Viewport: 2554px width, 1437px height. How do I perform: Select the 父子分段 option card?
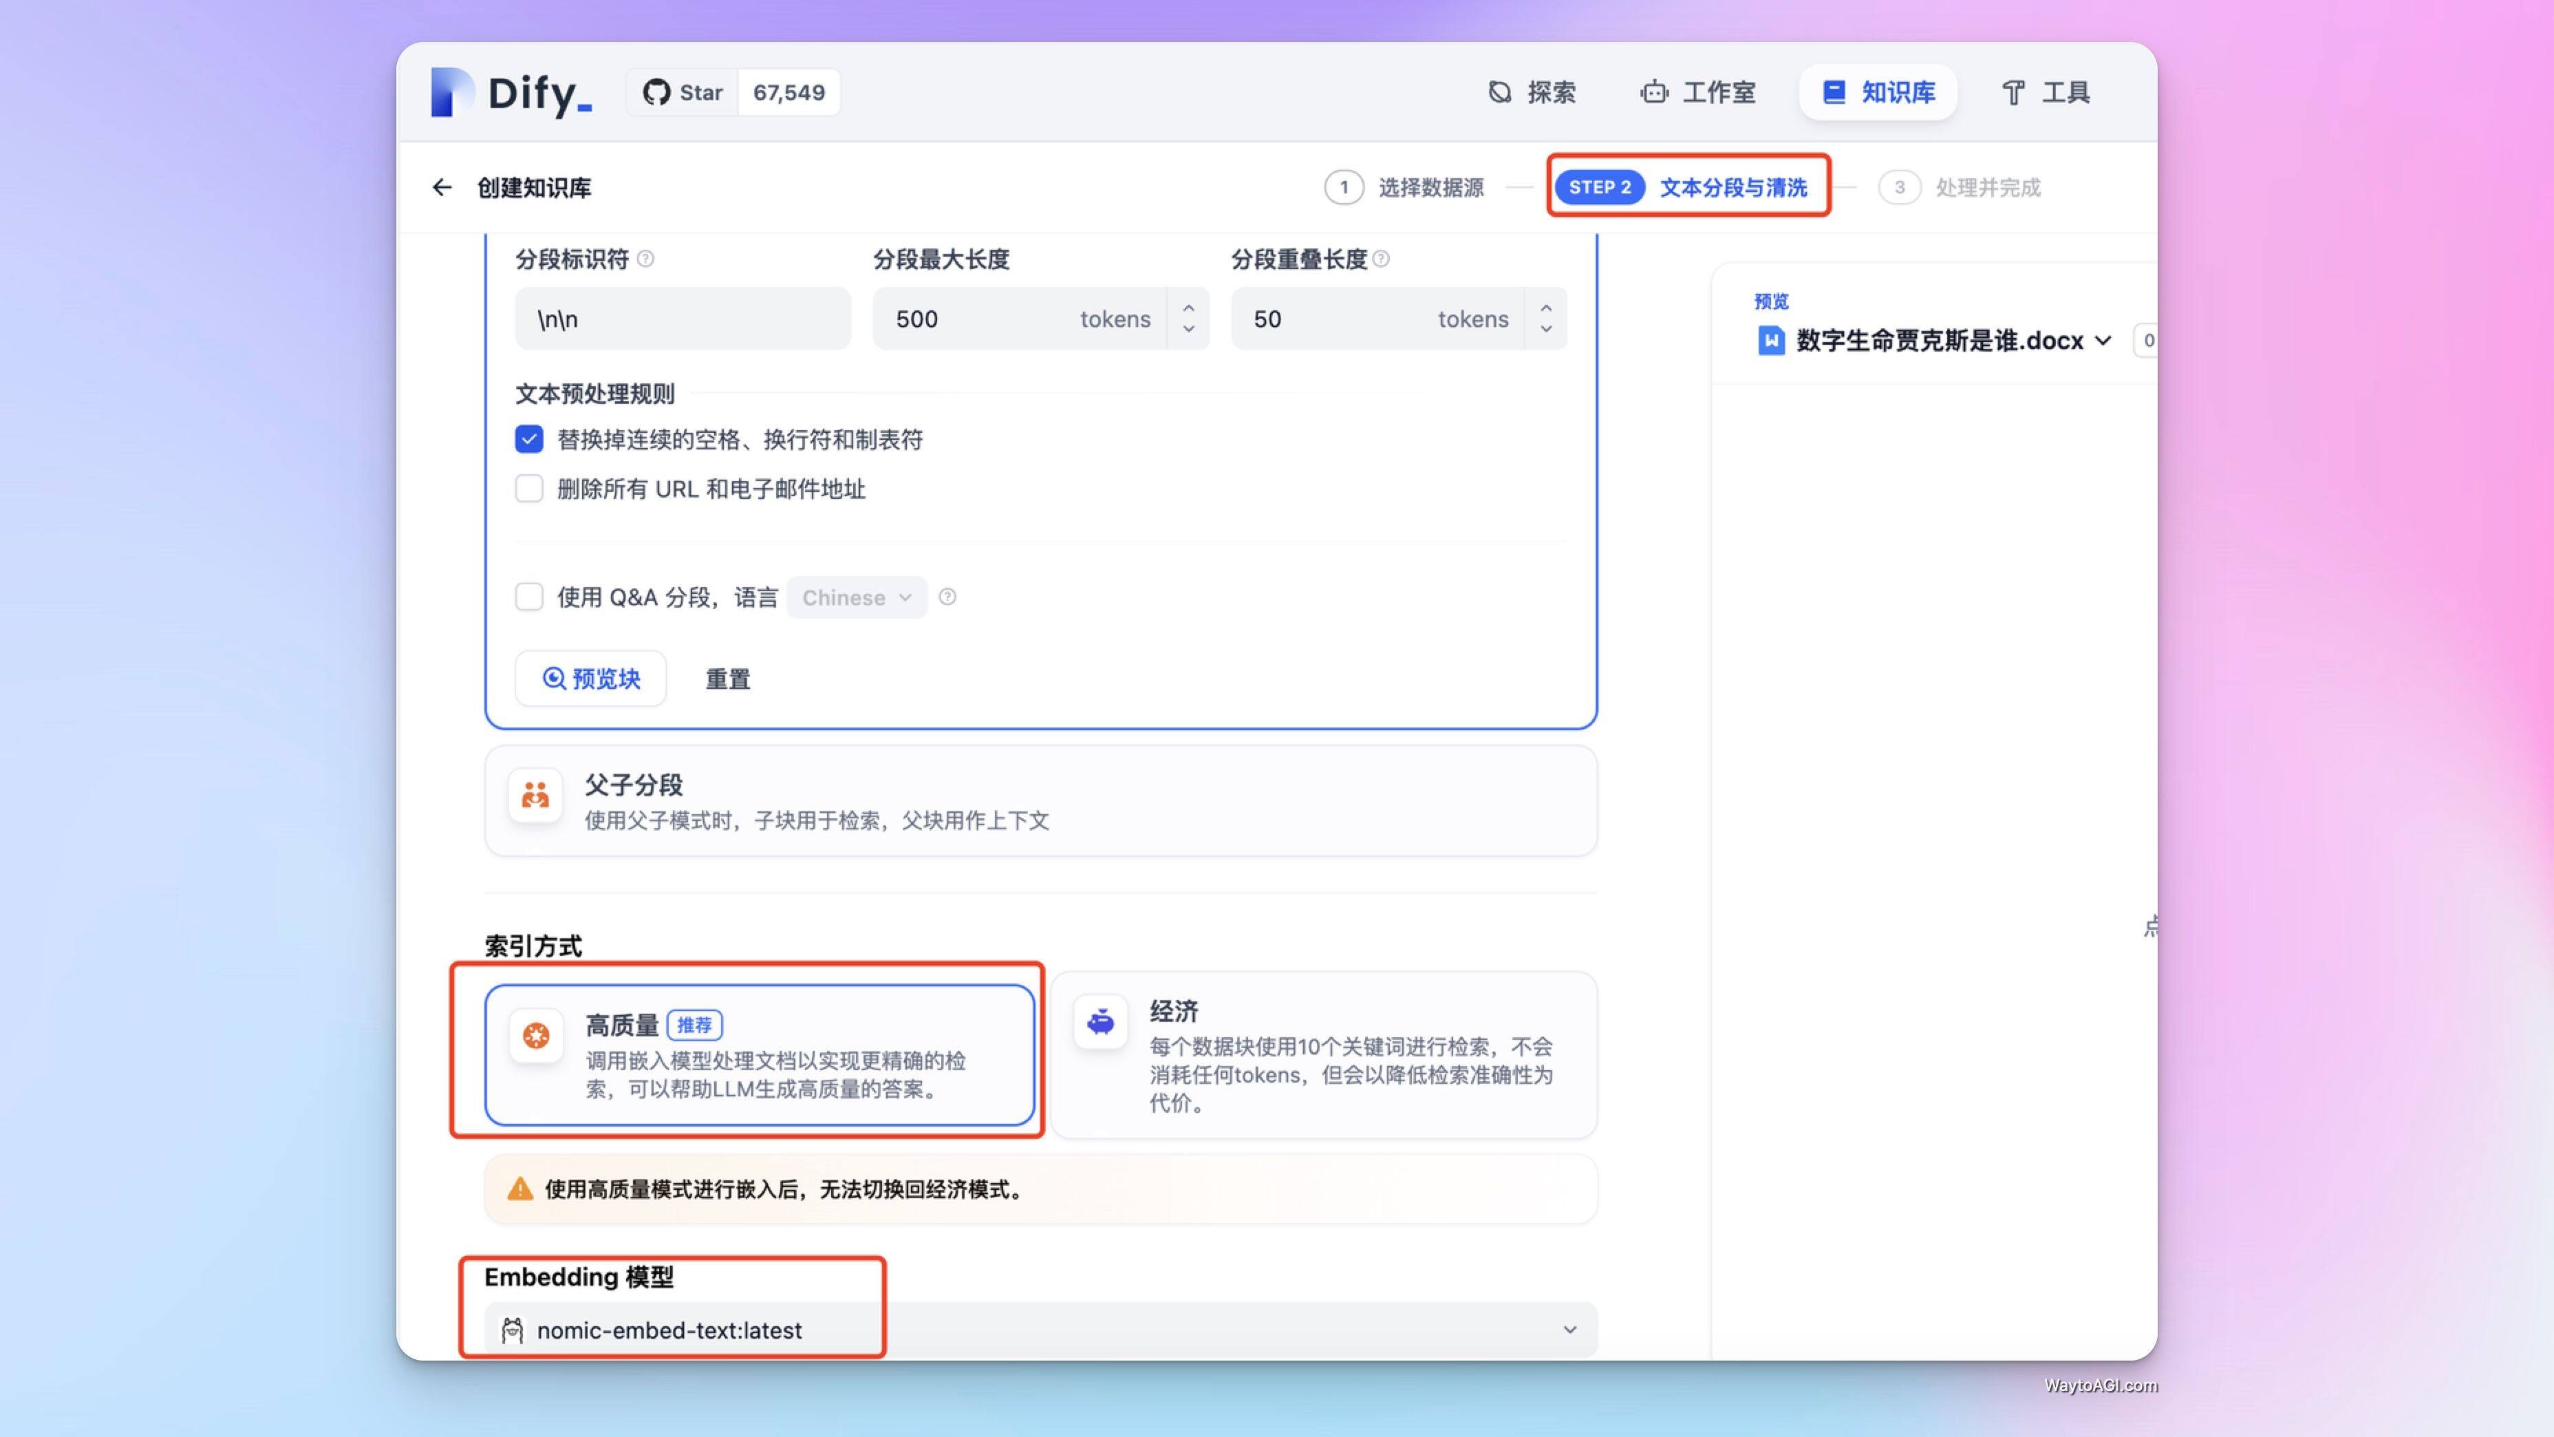tap(1041, 801)
